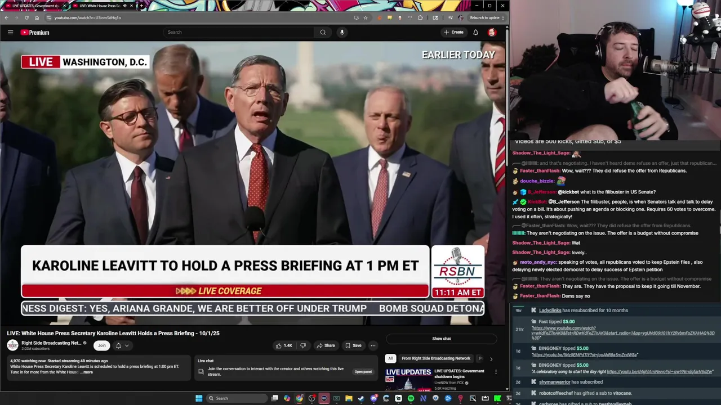Open more actions three-dot menu
The image size is (721, 405).
[373, 345]
